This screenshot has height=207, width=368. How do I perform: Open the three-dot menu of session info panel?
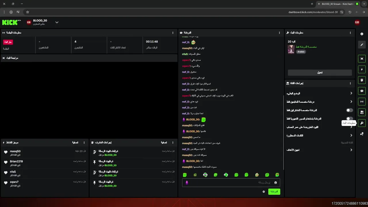coord(173,33)
